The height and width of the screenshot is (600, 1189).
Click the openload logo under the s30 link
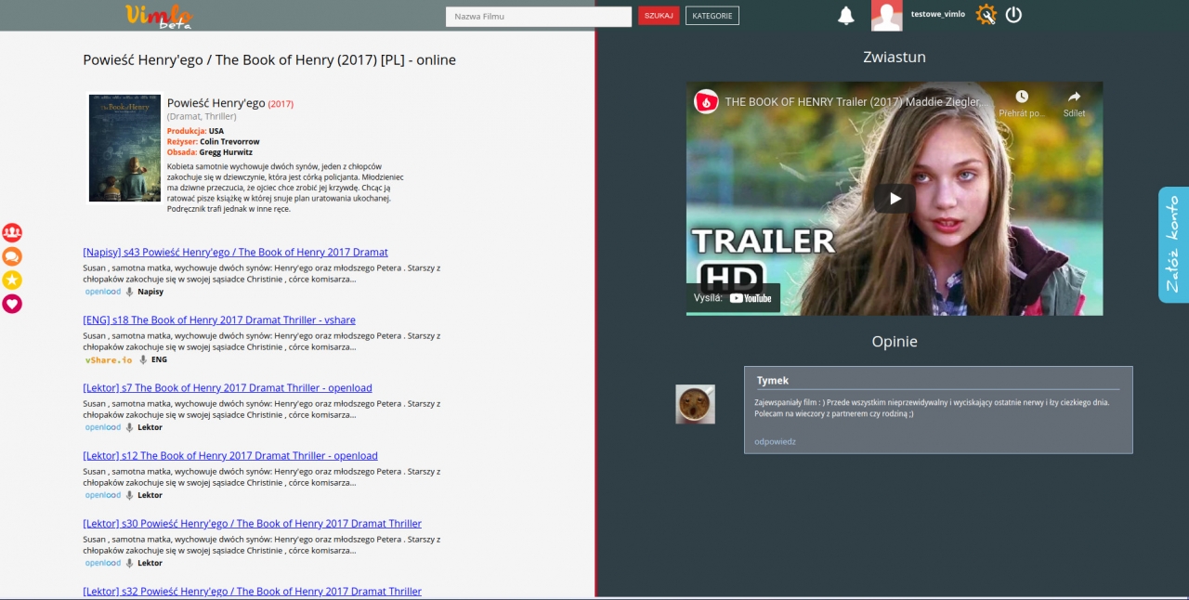(x=103, y=563)
